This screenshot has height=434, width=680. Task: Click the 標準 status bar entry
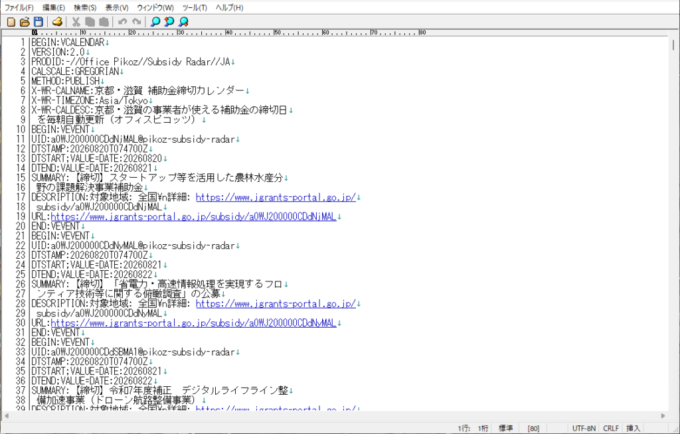tap(505, 429)
